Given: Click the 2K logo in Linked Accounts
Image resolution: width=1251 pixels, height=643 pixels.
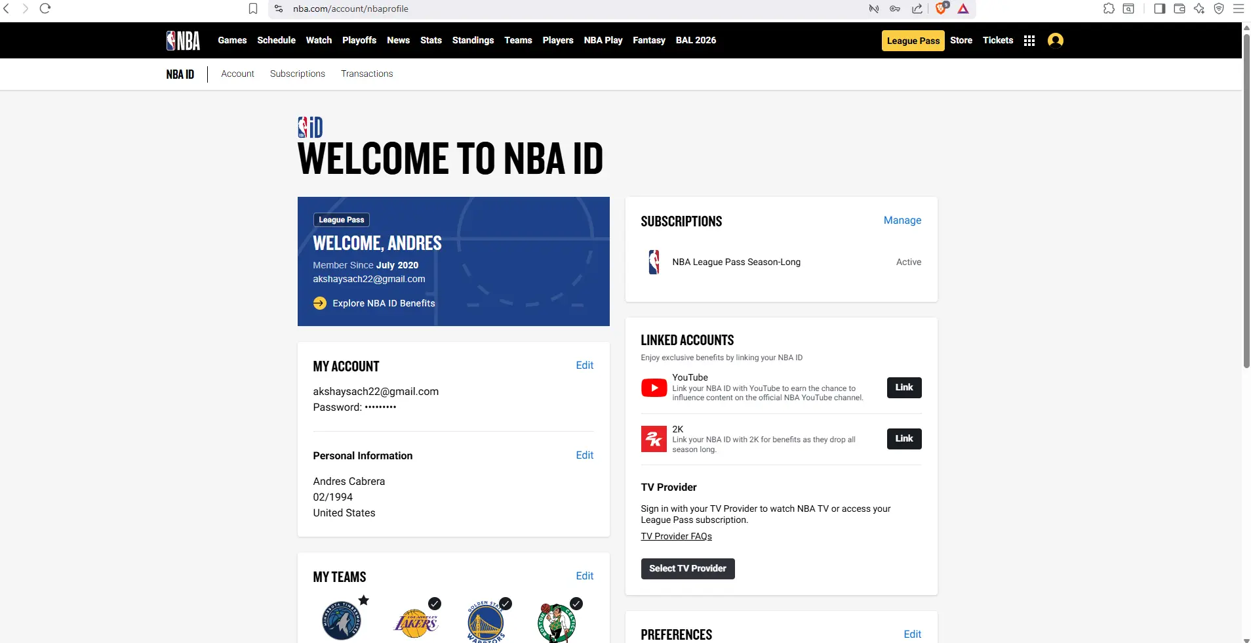Looking at the screenshot, I should [x=654, y=439].
